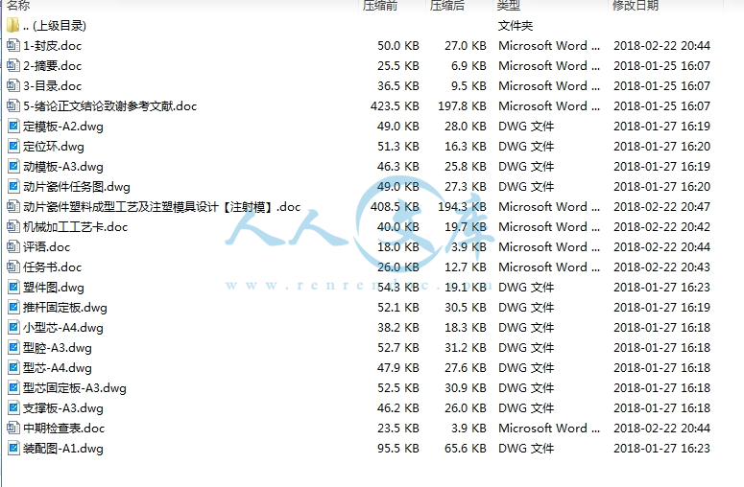Click the DWG 文件 type of 定位环.dwg
The image size is (744, 487).
click(526, 147)
